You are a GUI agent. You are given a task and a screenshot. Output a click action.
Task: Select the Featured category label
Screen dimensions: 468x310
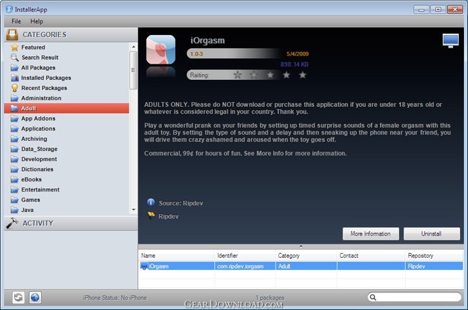33,47
